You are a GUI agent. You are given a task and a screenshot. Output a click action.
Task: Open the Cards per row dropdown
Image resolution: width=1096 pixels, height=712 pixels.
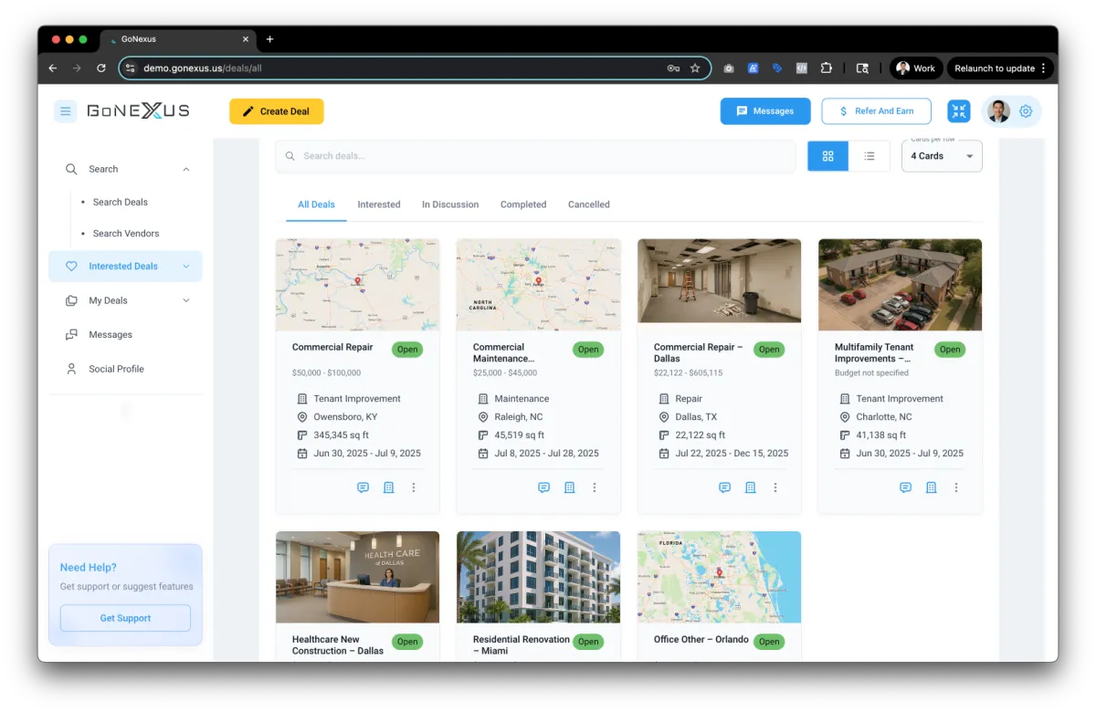pyautogui.click(x=942, y=156)
